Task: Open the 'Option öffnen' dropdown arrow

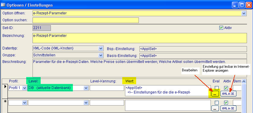Action: (x=244, y=13)
